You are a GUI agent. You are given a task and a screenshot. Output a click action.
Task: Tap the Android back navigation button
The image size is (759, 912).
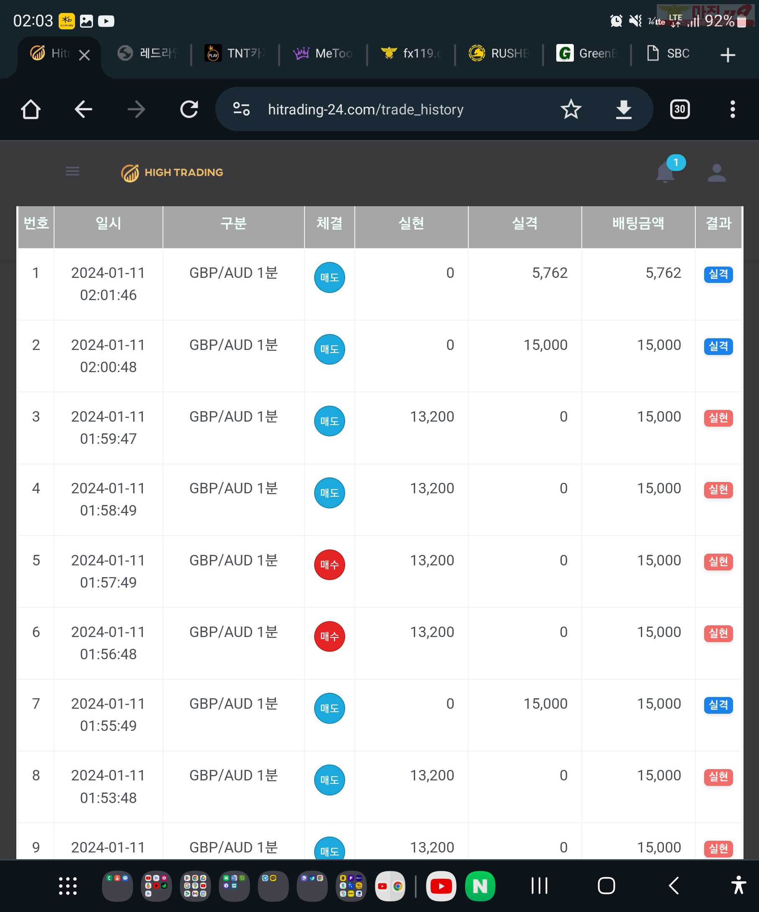click(674, 886)
